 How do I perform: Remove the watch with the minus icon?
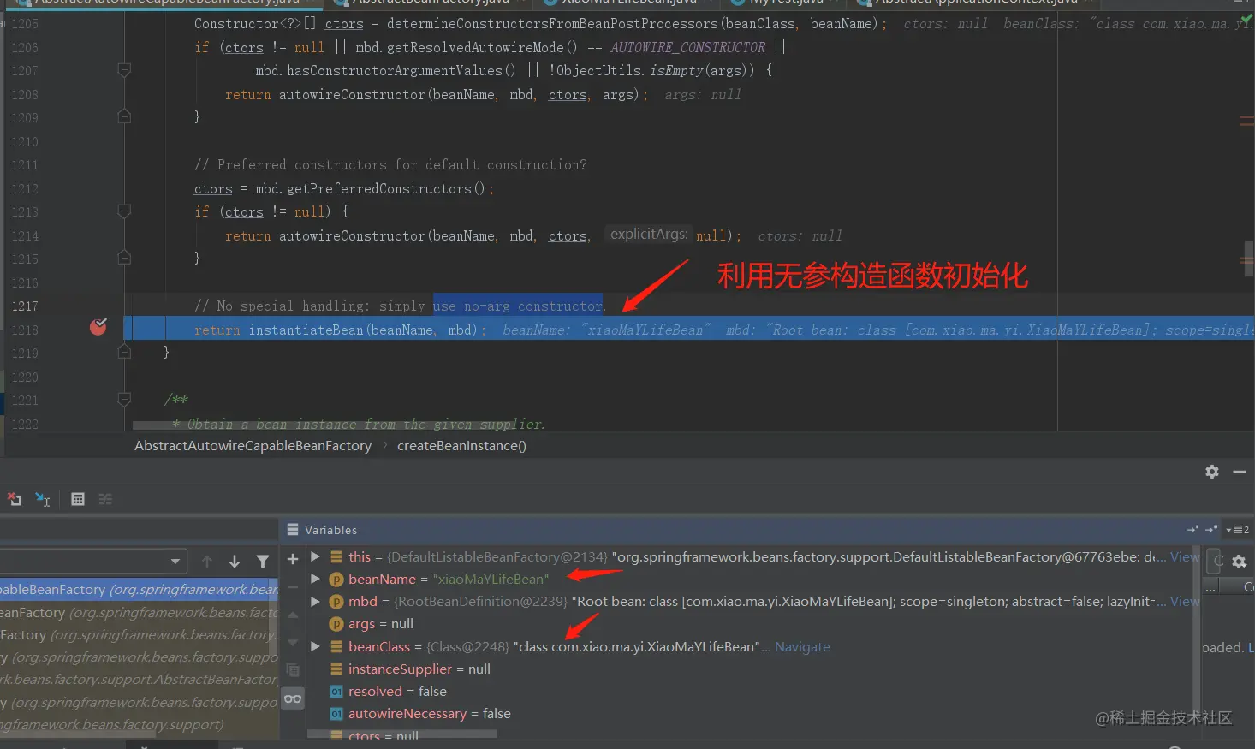(293, 587)
